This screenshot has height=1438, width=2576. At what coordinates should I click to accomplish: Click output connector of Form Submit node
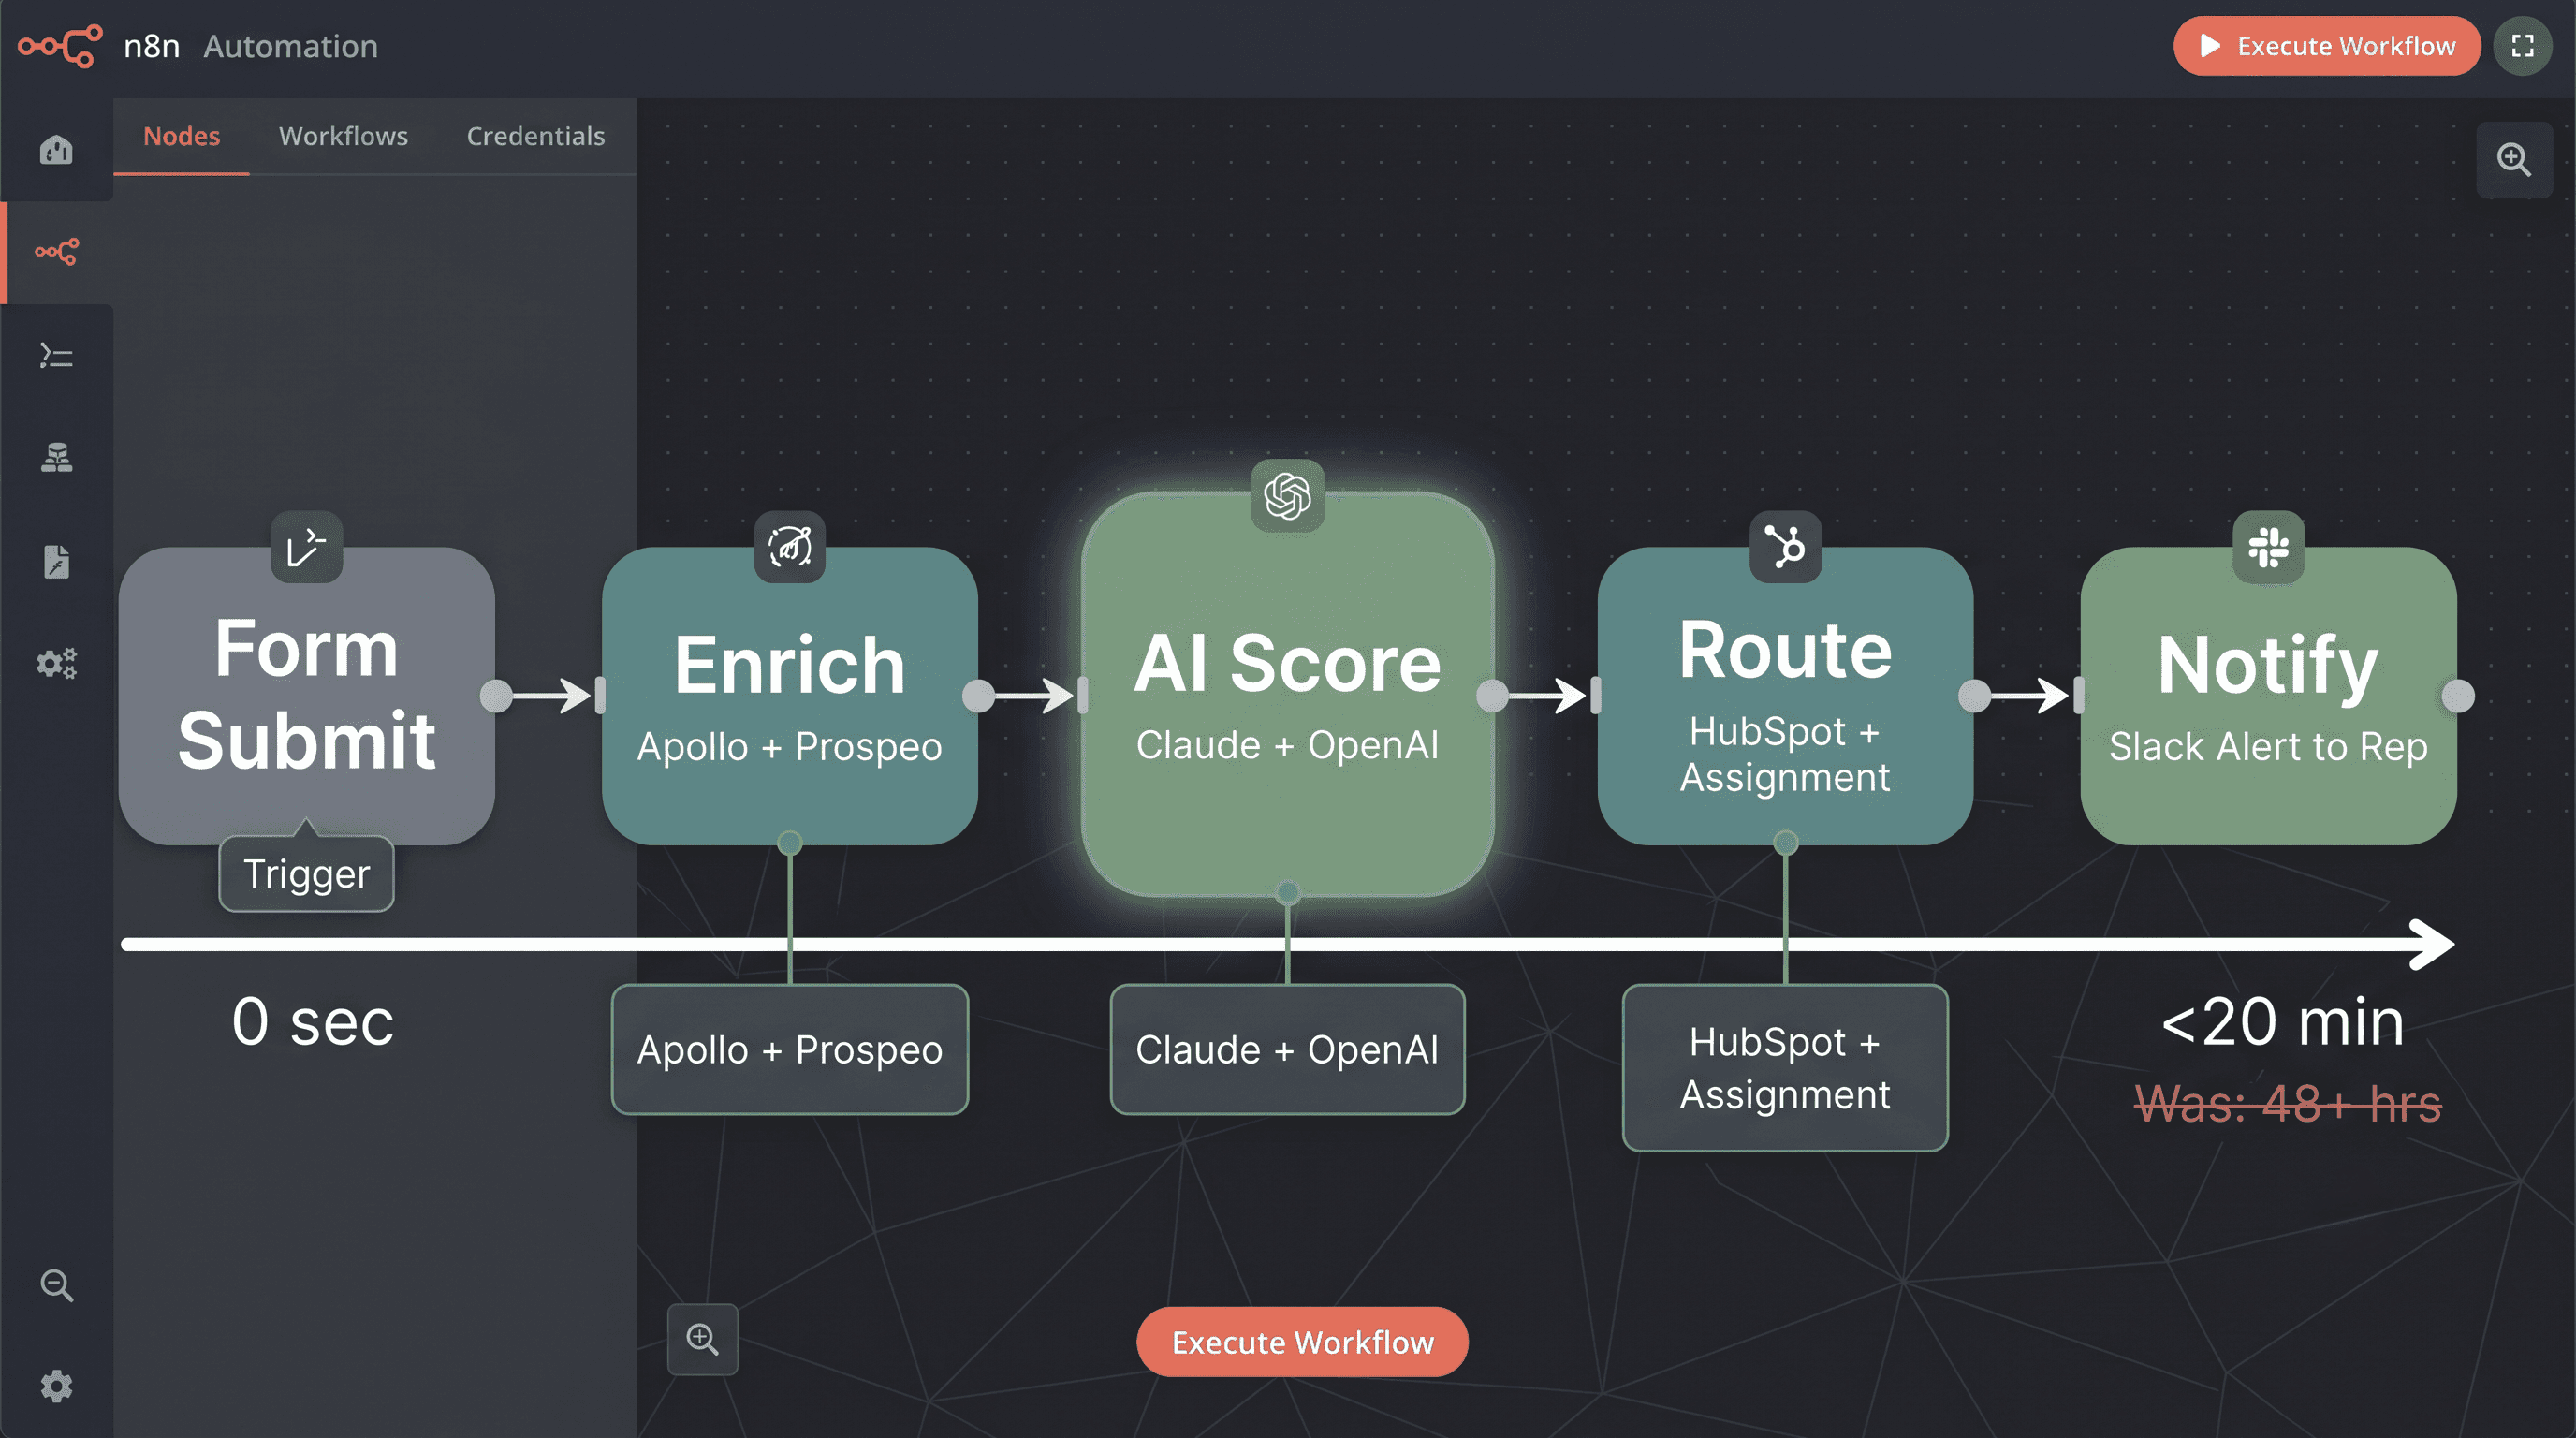496,696
